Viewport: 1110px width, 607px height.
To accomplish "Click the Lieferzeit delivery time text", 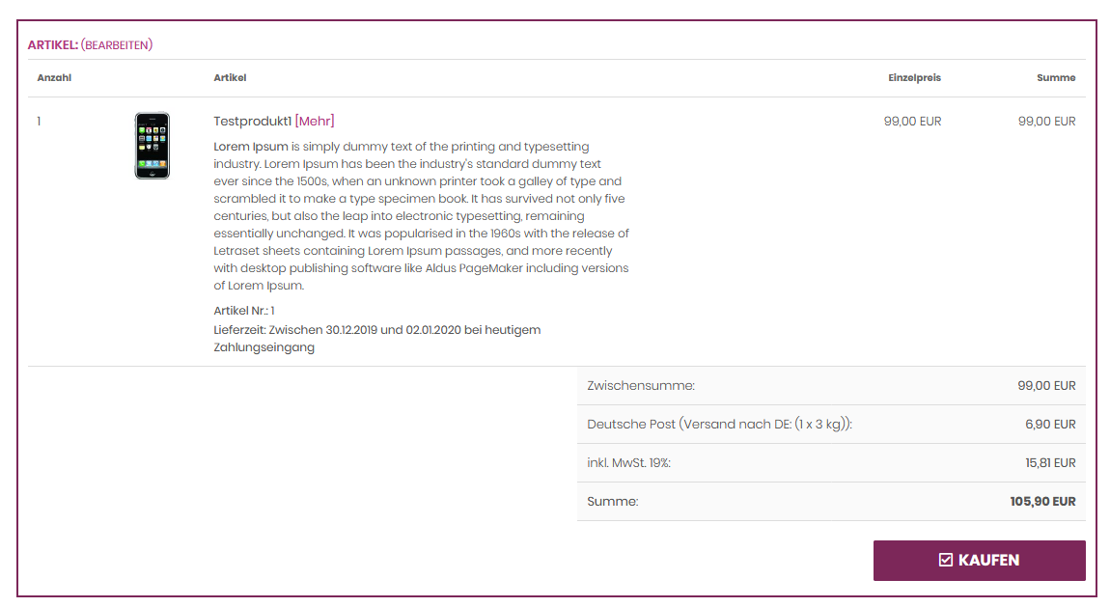I will pos(377,338).
